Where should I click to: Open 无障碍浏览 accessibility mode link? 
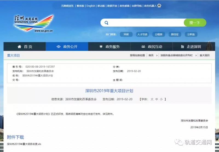[67, 6]
